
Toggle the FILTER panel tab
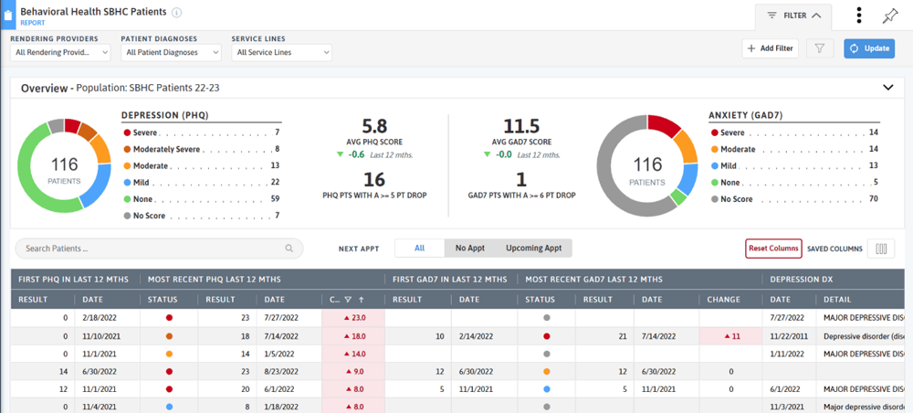(x=793, y=16)
